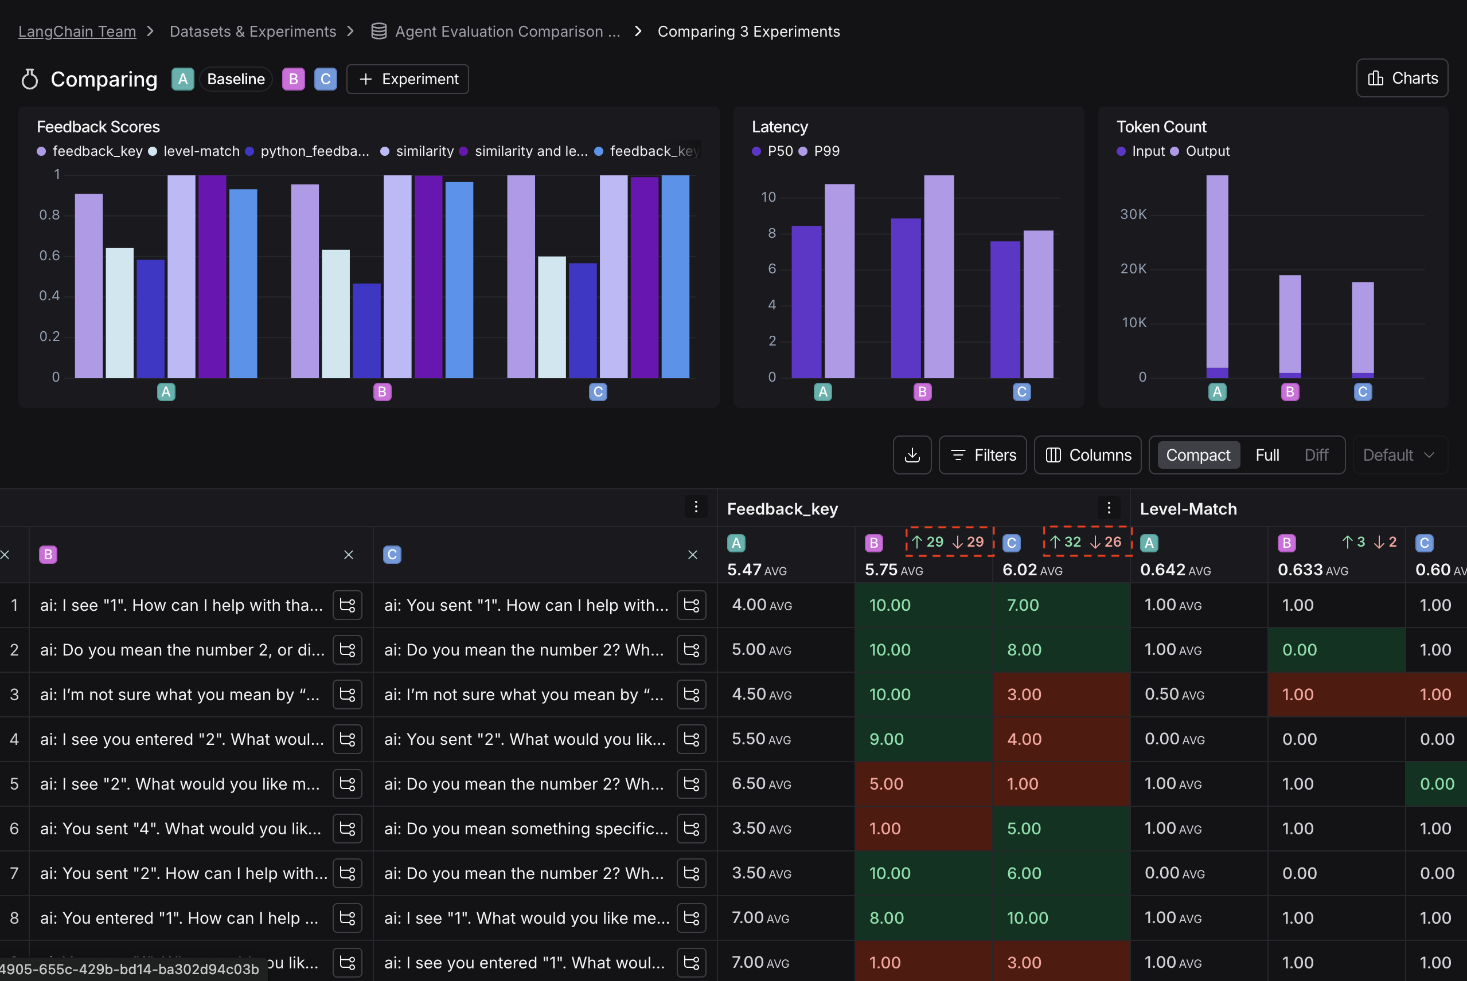Image resolution: width=1467 pixels, height=981 pixels.
Task: Select the LangChain Team breadcrumb
Action: pyautogui.click(x=76, y=31)
